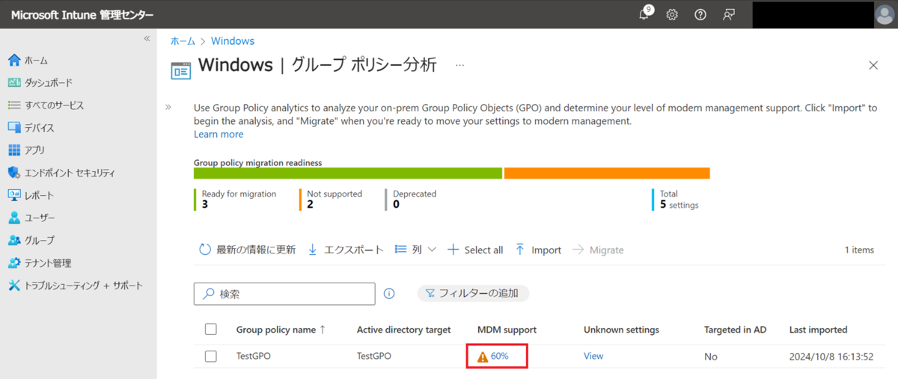898x379 pixels.
Task: Click the green Ready for migration bar
Action: pos(347,173)
